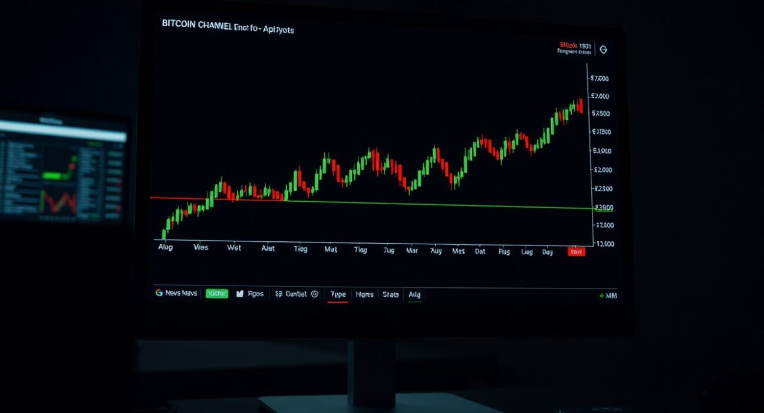Click the Mar label on time axis
Image resolution: width=764 pixels, height=413 pixels.
(412, 250)
